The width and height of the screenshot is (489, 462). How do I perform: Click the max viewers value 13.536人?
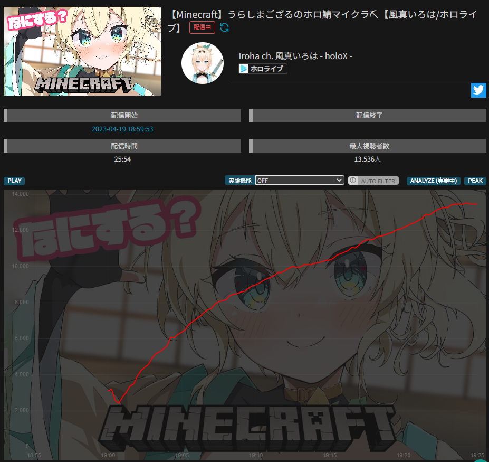(368, 159)
